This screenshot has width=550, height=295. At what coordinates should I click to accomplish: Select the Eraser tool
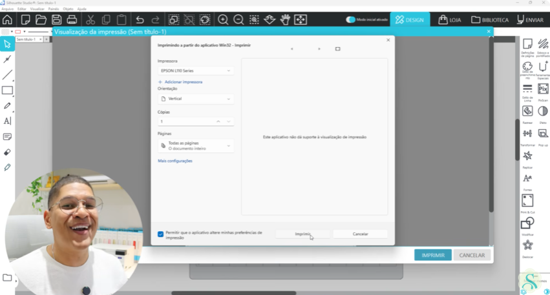[7, 152]
